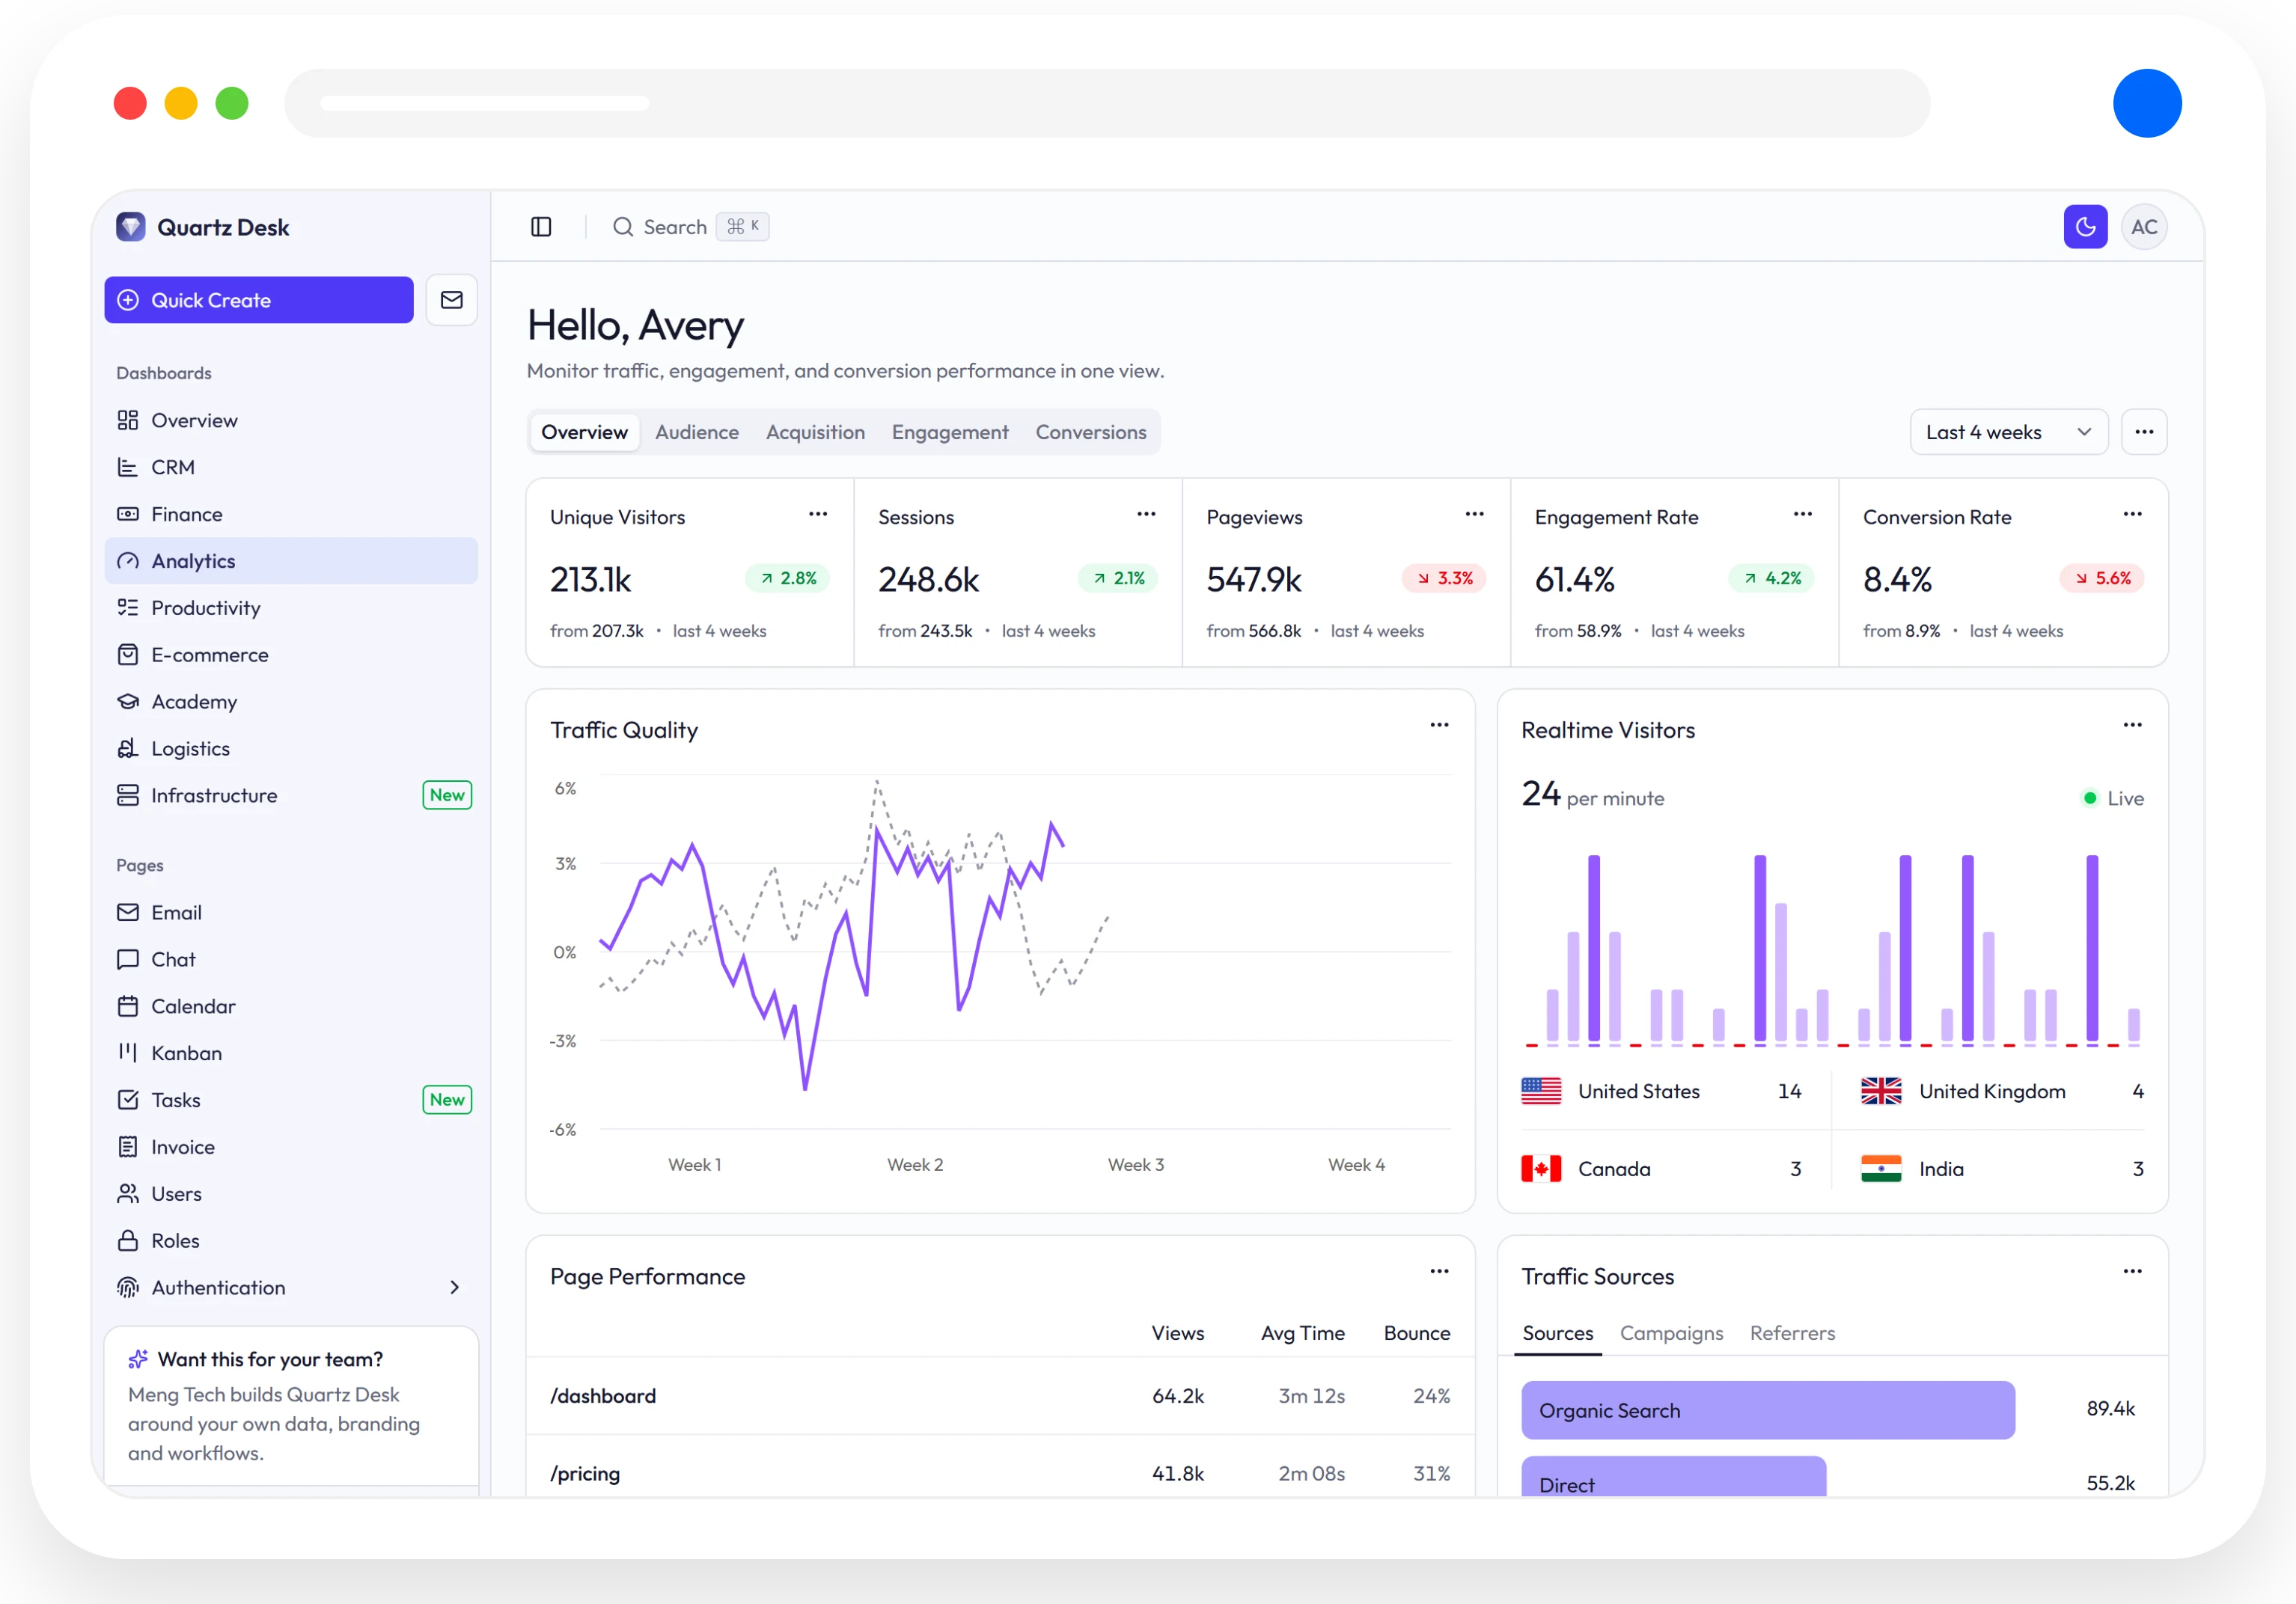
Task: Open Page Performance options menu
Action: point(1439,1273)
